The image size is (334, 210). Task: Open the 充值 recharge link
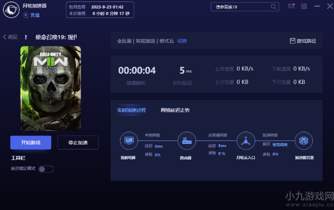(35, 15)
